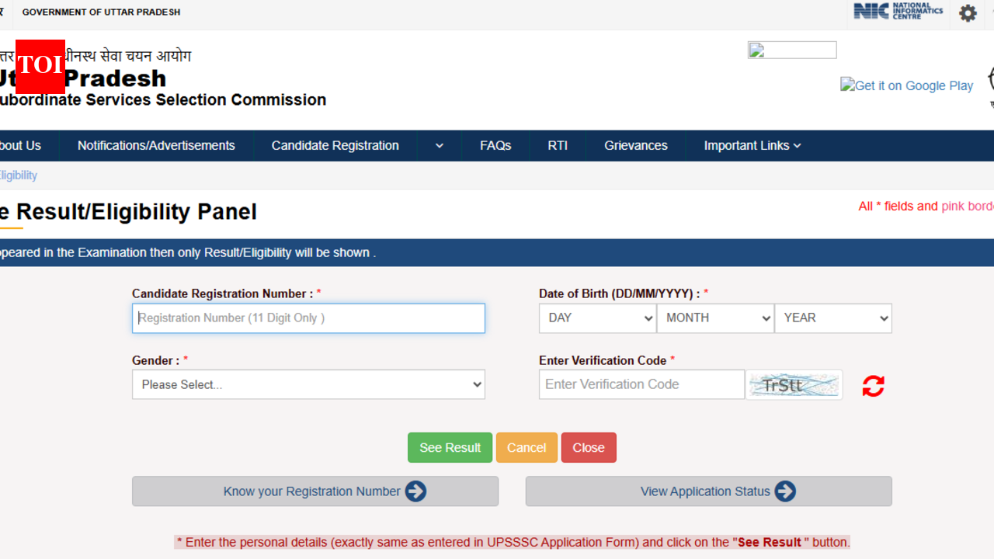Open the Notifications/Advertisements menu item
994x559 pixels.
(156, 146)
